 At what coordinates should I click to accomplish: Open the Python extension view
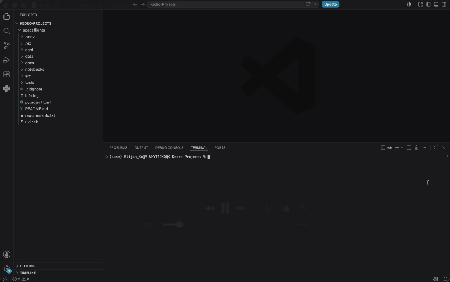click(x=7, y=88)
